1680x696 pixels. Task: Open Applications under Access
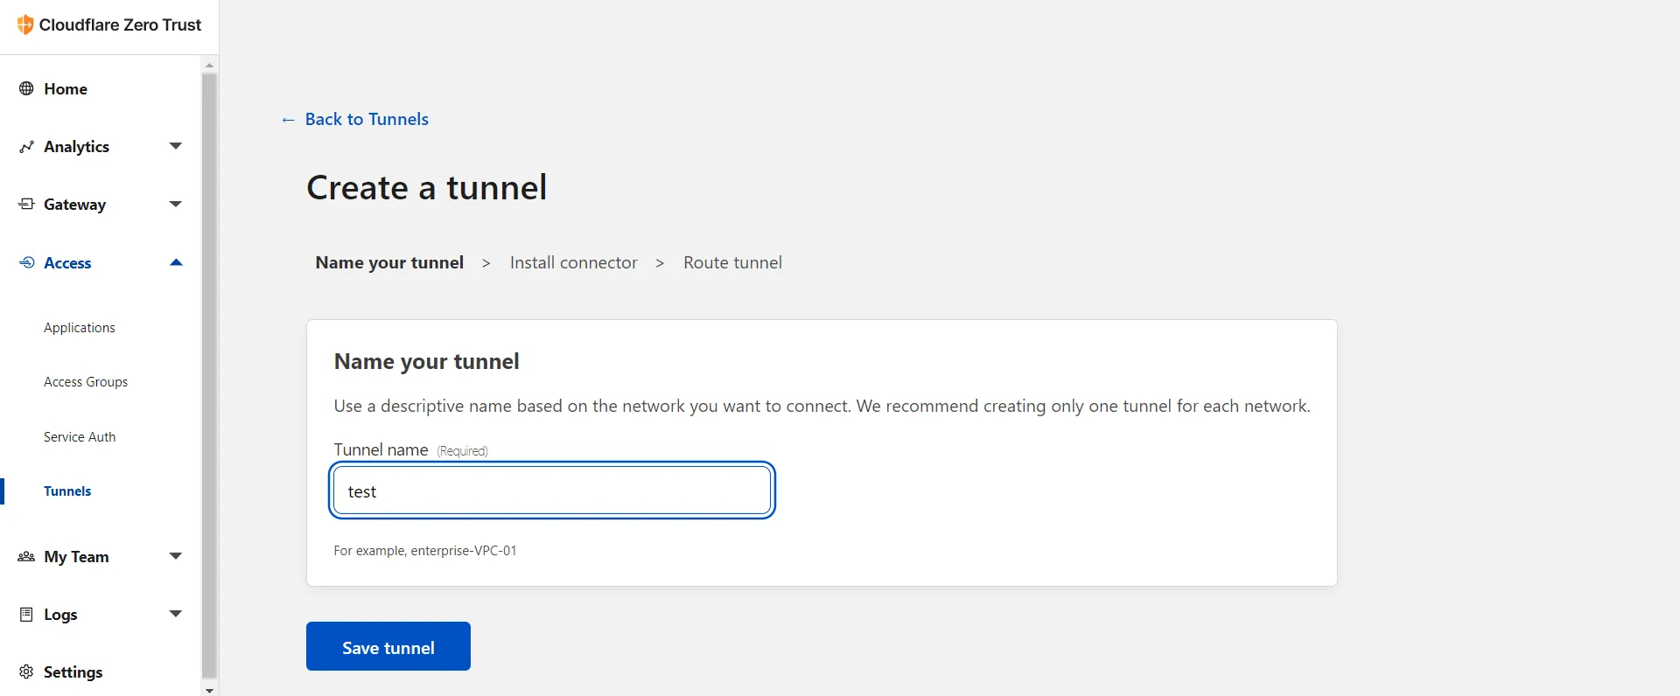[x=80, y=328]
